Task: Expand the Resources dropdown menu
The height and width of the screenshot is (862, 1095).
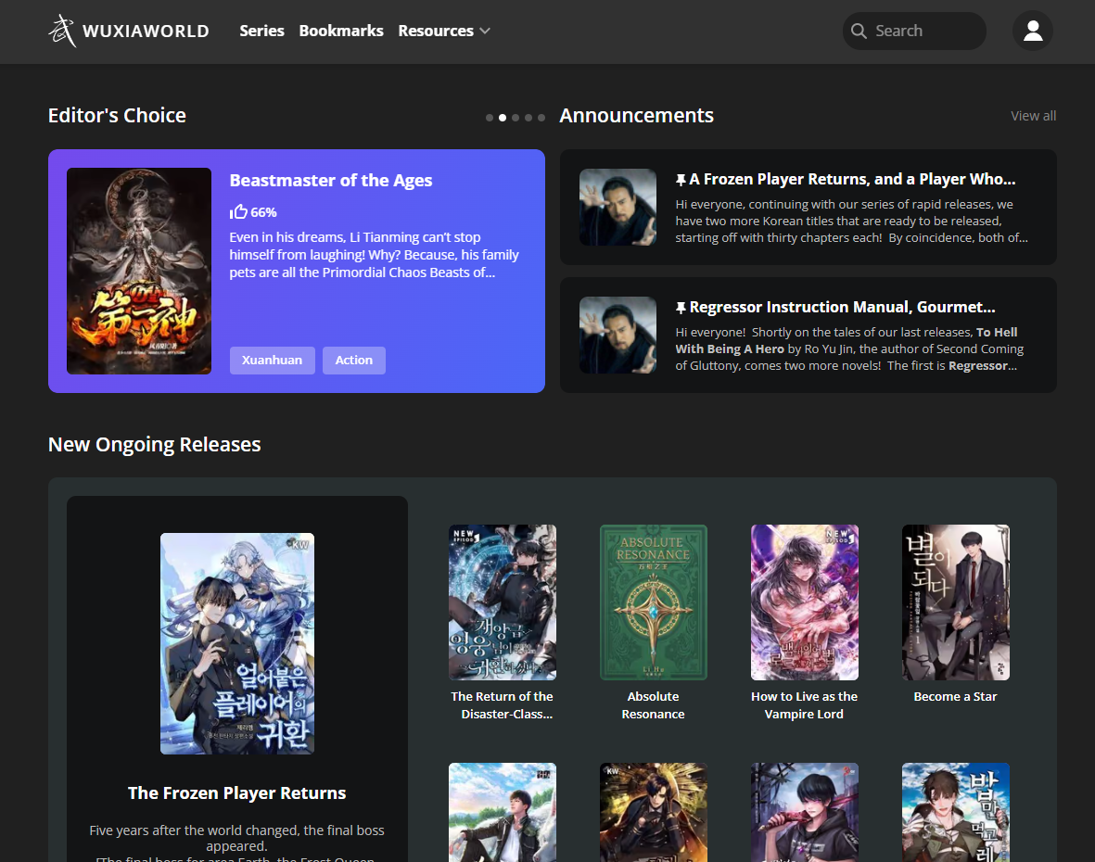Action: (444, 31)
